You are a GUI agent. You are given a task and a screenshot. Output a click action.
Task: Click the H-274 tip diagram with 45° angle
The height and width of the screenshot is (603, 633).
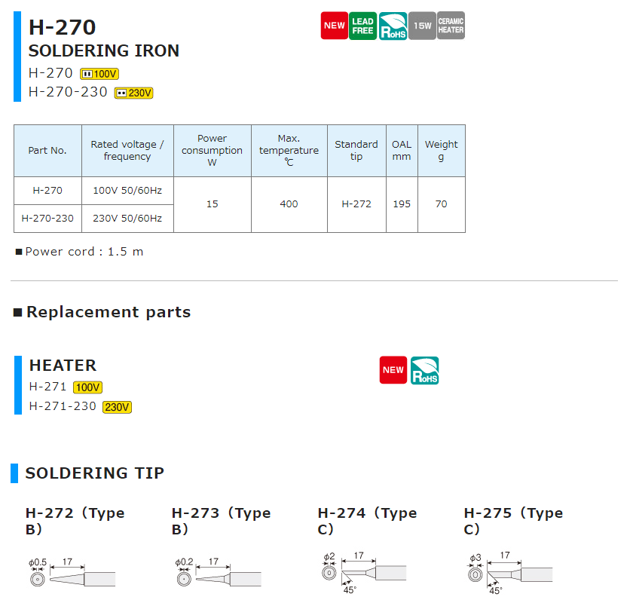[x=364, y=573]
